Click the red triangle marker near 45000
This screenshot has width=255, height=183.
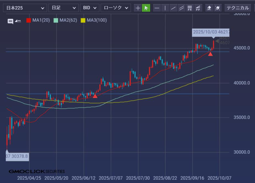(x=210, y=54)
